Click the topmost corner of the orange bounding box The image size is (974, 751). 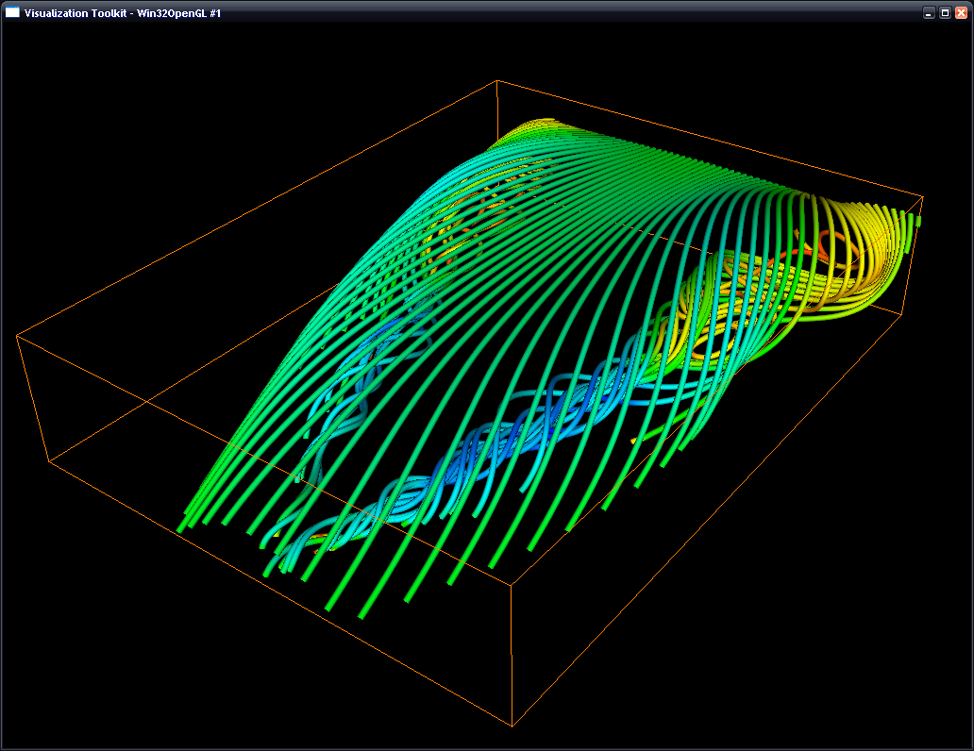497,81
